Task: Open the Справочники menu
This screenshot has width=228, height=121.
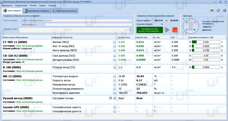Action: 21,5
